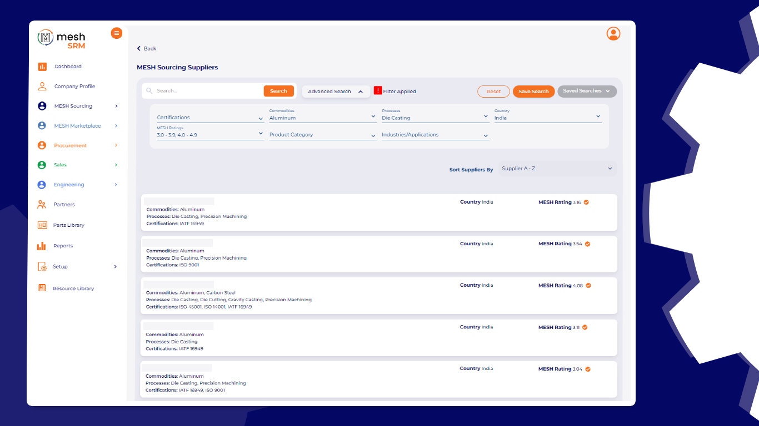
Task: Click the MESH Sourcing Suppliers heading
Action: (x=177, y=67)
